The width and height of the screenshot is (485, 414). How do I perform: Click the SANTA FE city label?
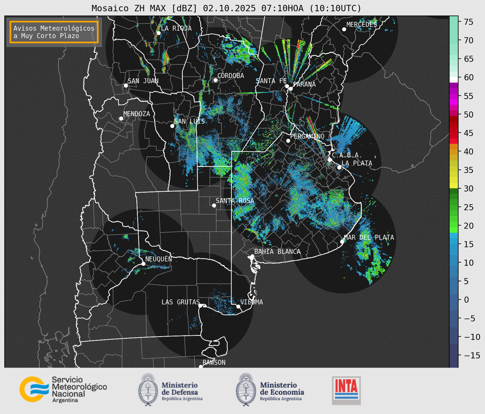(x=271, y=81)
